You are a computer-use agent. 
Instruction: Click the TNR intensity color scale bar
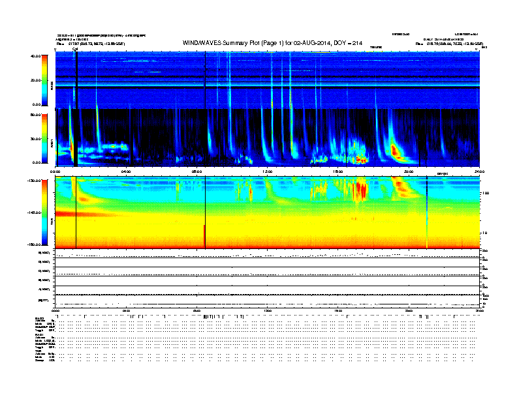click(x=44, y=213)
